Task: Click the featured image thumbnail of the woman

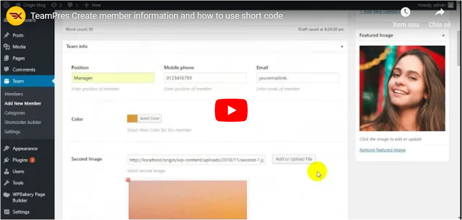Action: tap(402, 89)
